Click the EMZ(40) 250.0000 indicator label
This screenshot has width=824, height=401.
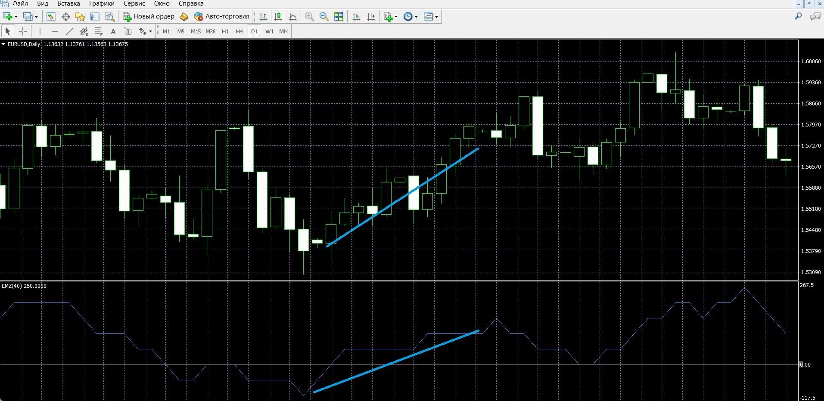[24, 286]
